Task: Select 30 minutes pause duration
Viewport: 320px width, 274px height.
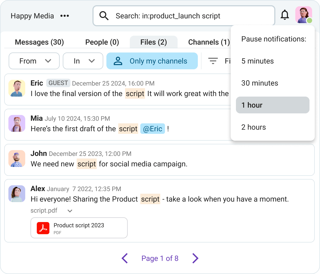Action: pos(260,83)
